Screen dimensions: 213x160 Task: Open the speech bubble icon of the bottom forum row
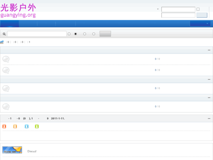pyautogui.click(x=6, y=107)
